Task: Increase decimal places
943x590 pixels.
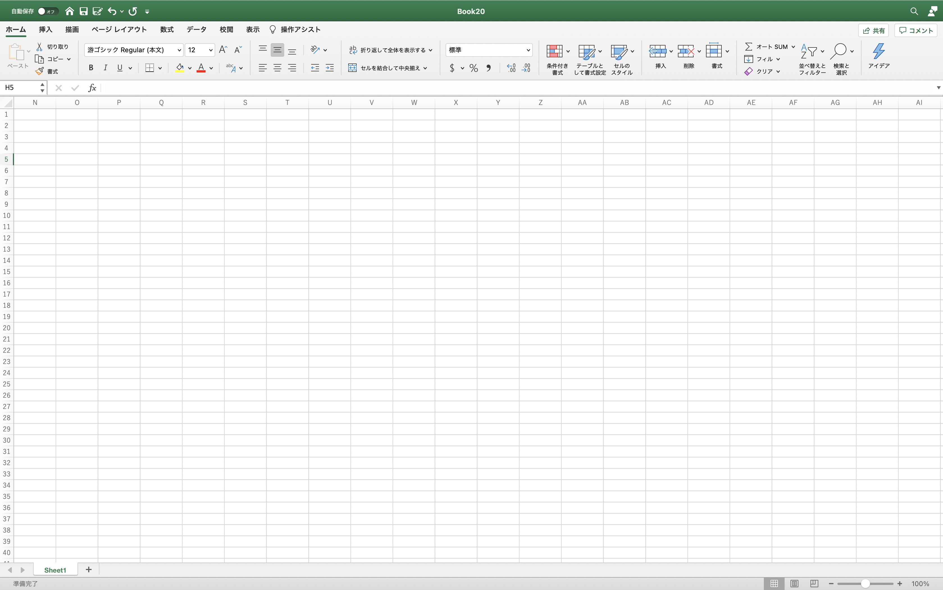Action: 511,68
